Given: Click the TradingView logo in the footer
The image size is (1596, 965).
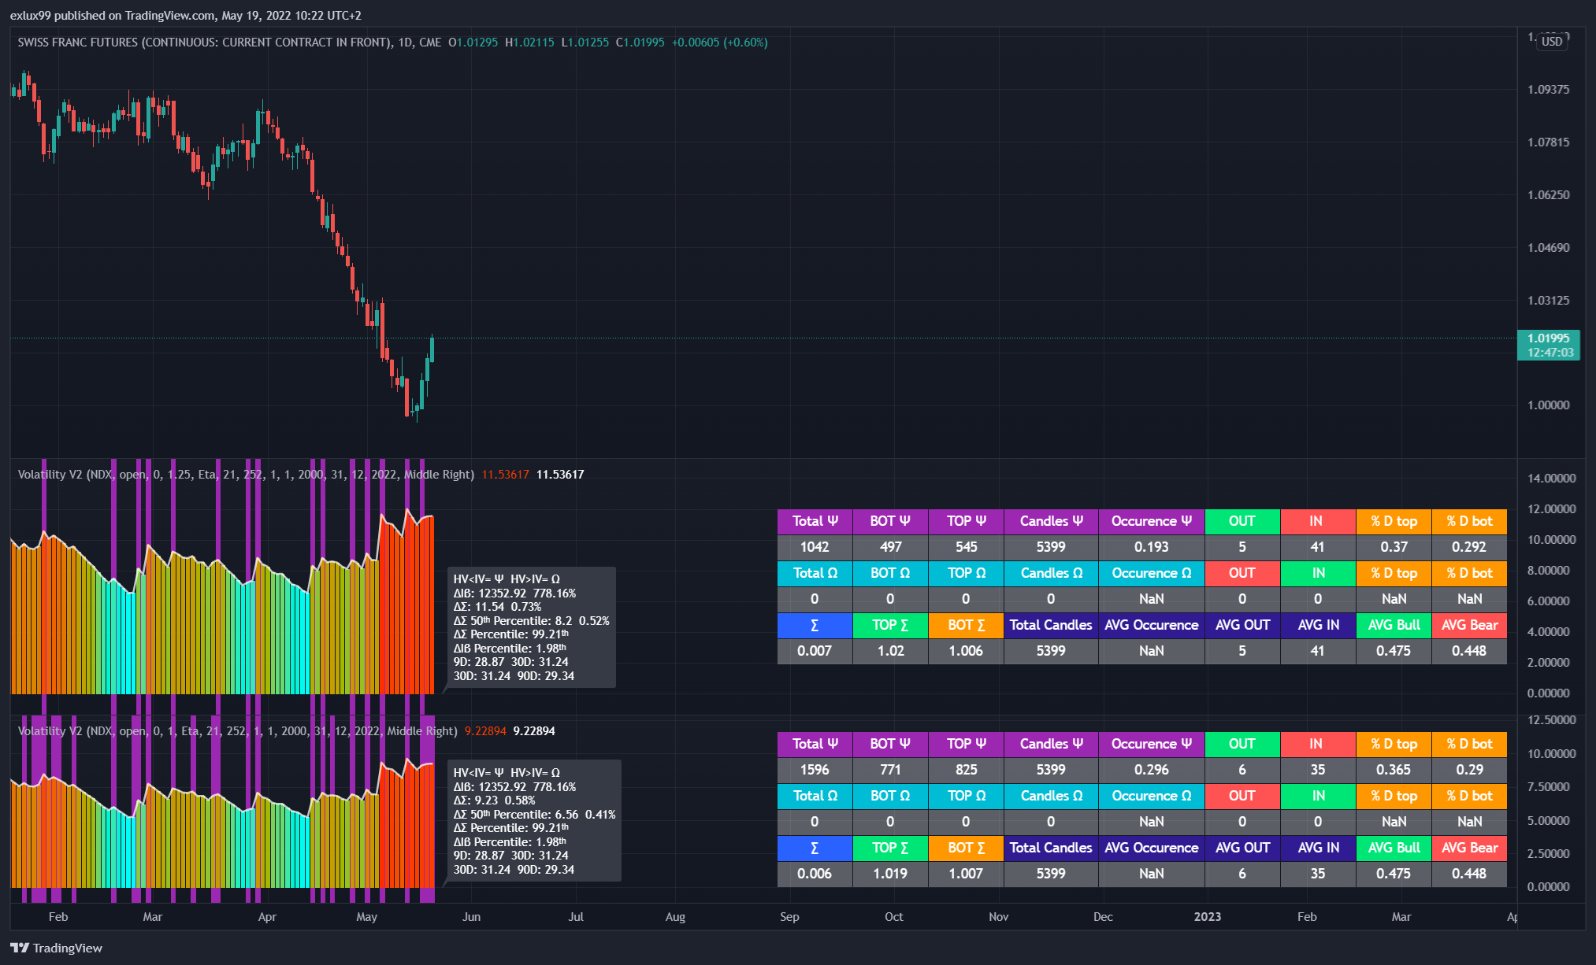Looking at the screenshot, I should click(56, 948).
